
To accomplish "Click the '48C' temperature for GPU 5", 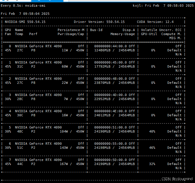I will [20, 132].
